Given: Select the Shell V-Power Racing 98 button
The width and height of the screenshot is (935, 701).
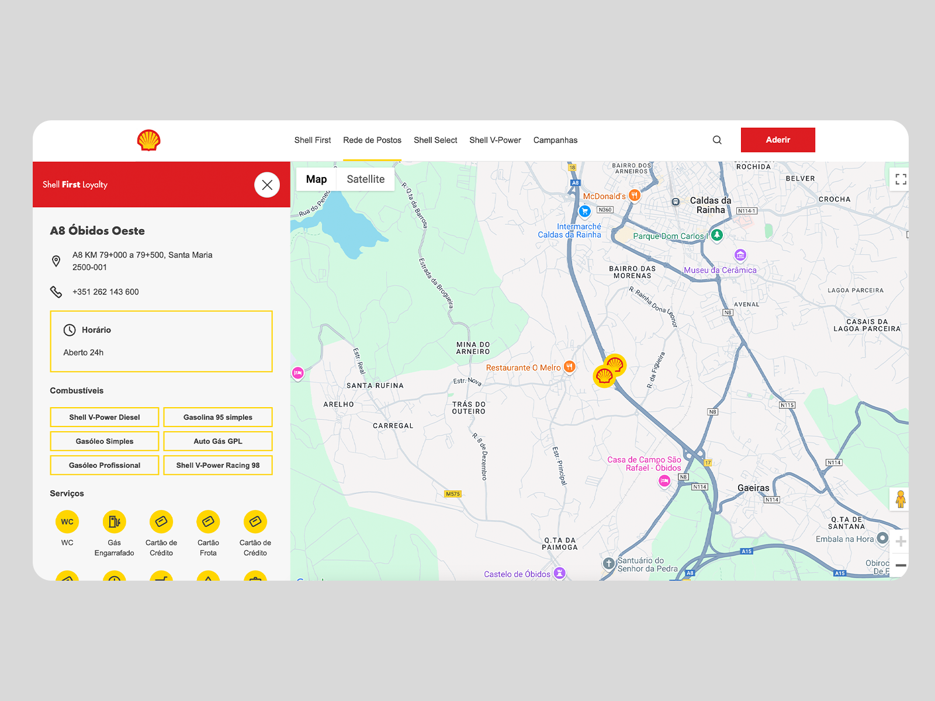Looking at the screenshot, I should pos(218,465).
